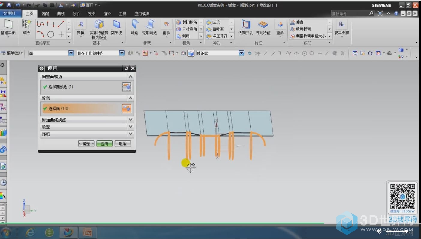
Task: Click the 查找命令 search field
Action: click(350, 13)
